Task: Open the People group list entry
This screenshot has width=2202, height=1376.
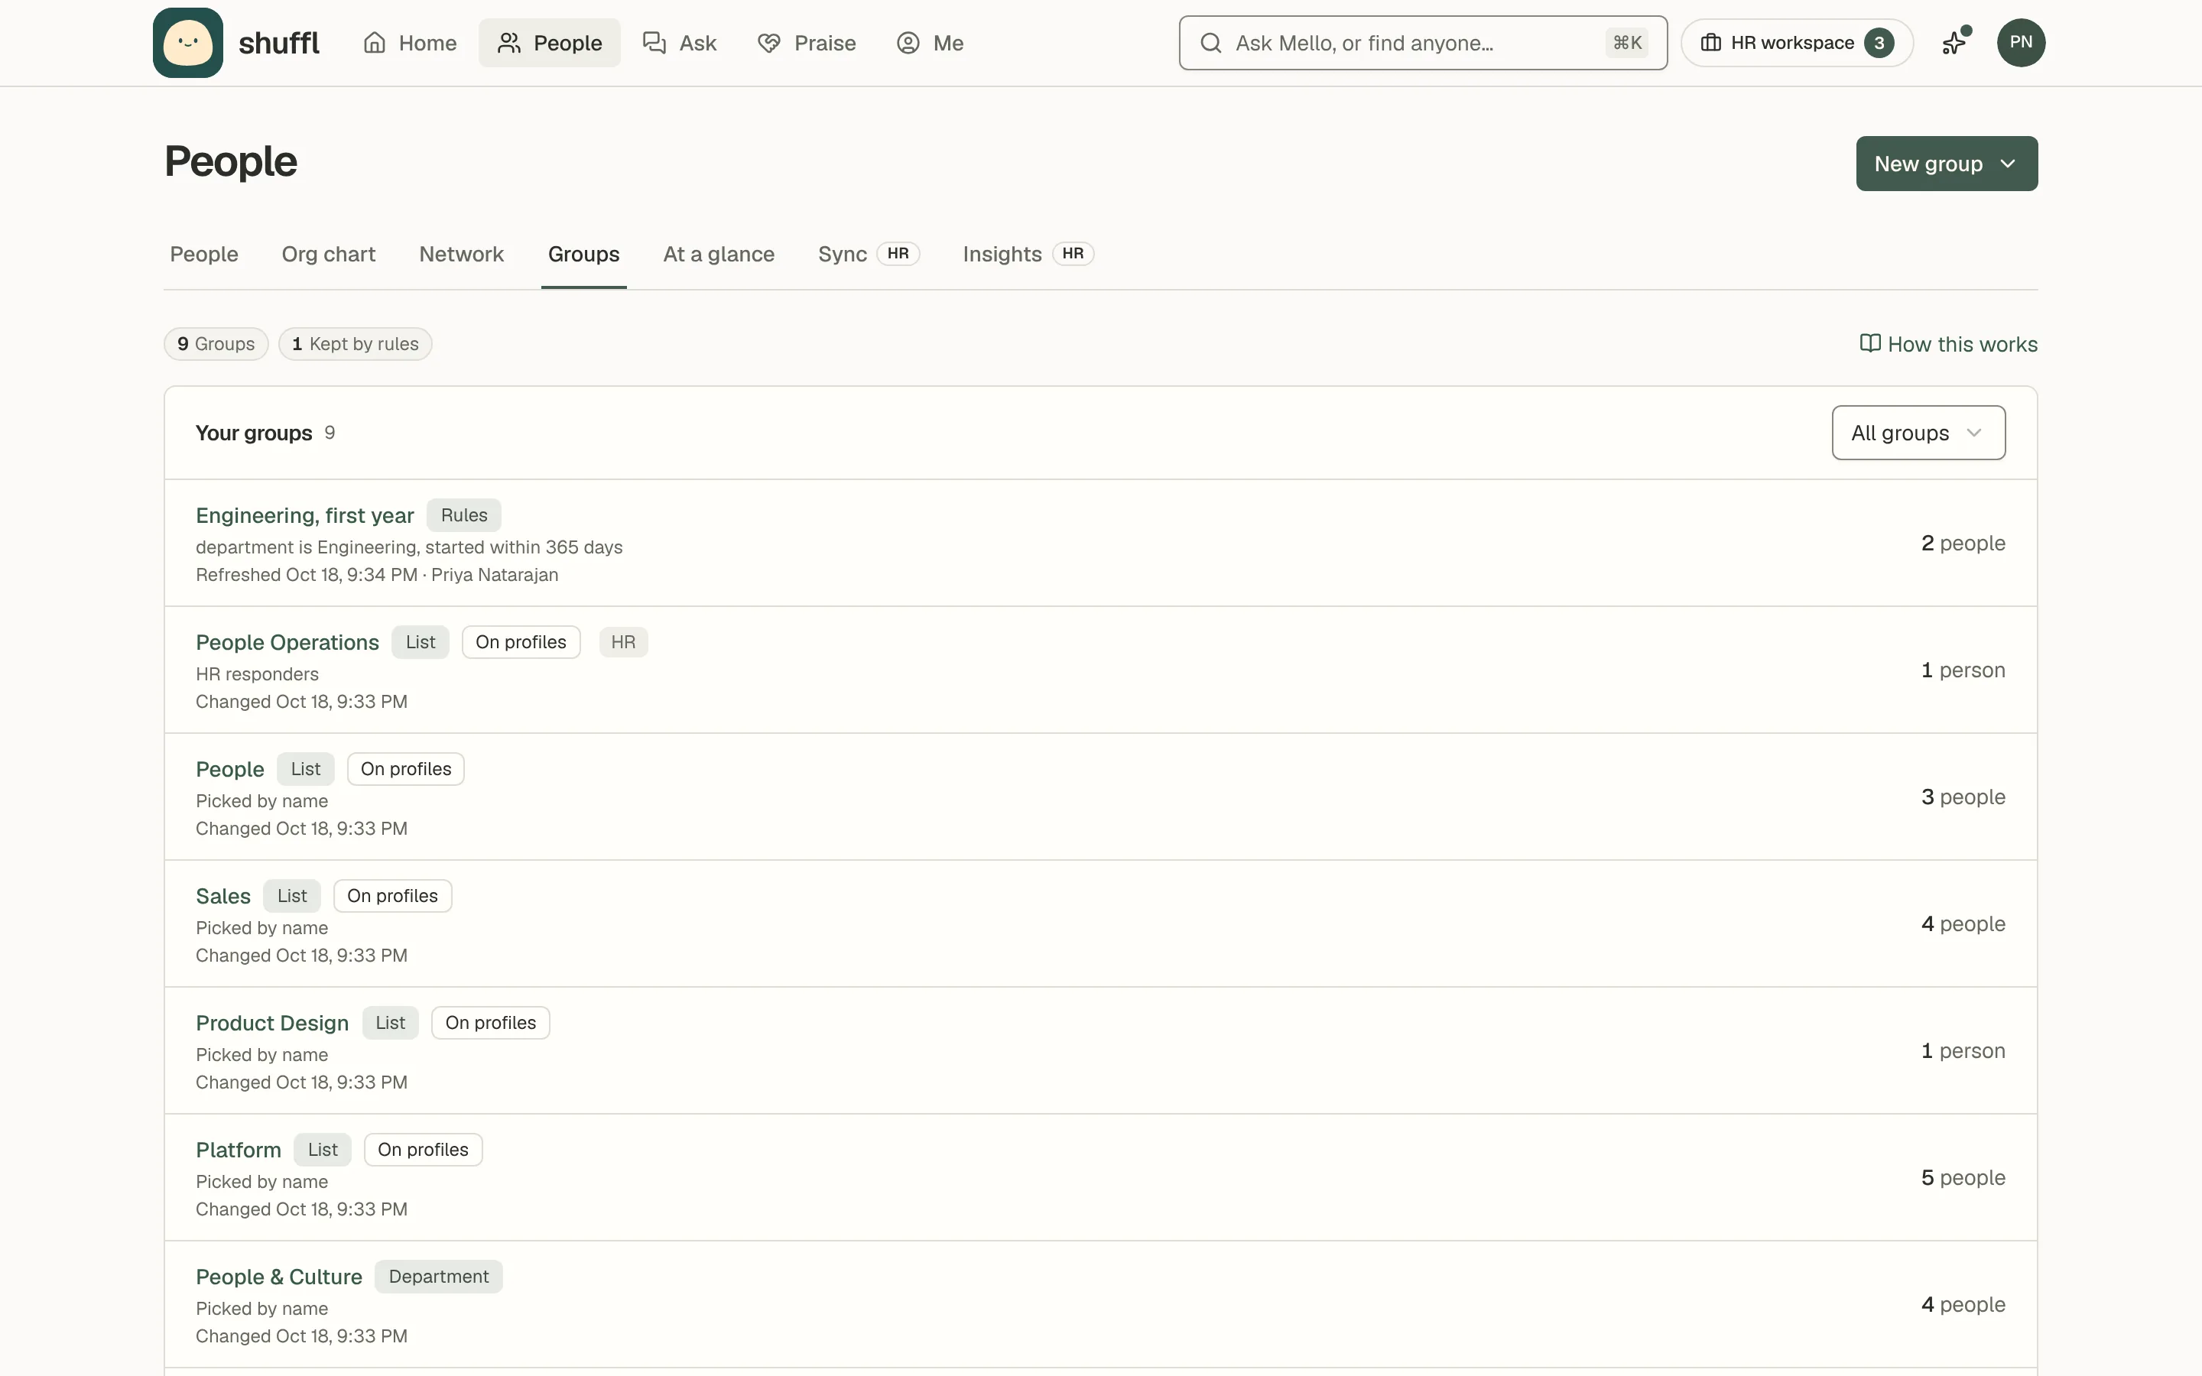Action: click(x=230, y=770)
